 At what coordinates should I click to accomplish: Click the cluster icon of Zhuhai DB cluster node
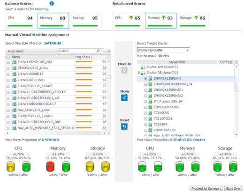pos(143,73)
